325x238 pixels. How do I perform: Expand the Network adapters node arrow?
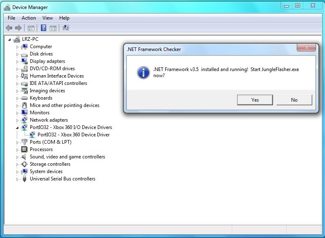18,120
